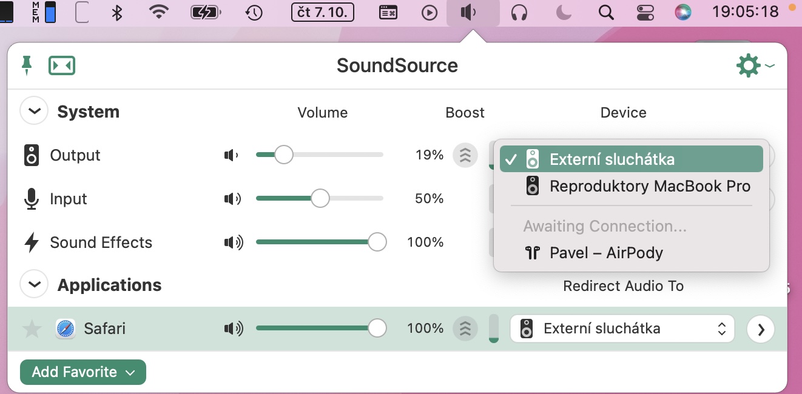Mute the Output volume speaker icon
The image size is (802, 394).
(231, 155)
